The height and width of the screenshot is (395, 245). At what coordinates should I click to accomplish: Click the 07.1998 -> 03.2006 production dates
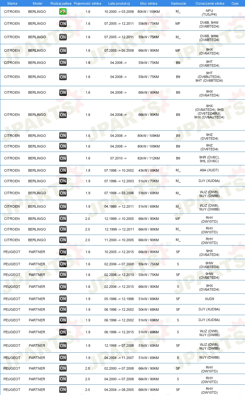point(119,193)
